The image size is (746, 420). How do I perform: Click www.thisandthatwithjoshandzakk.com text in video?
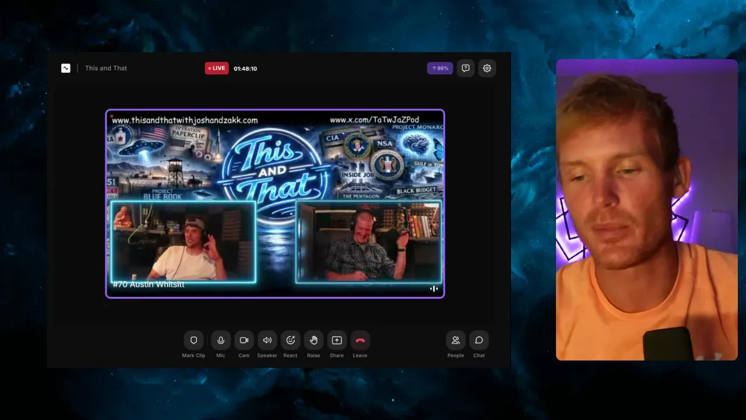tap(185, 120)
